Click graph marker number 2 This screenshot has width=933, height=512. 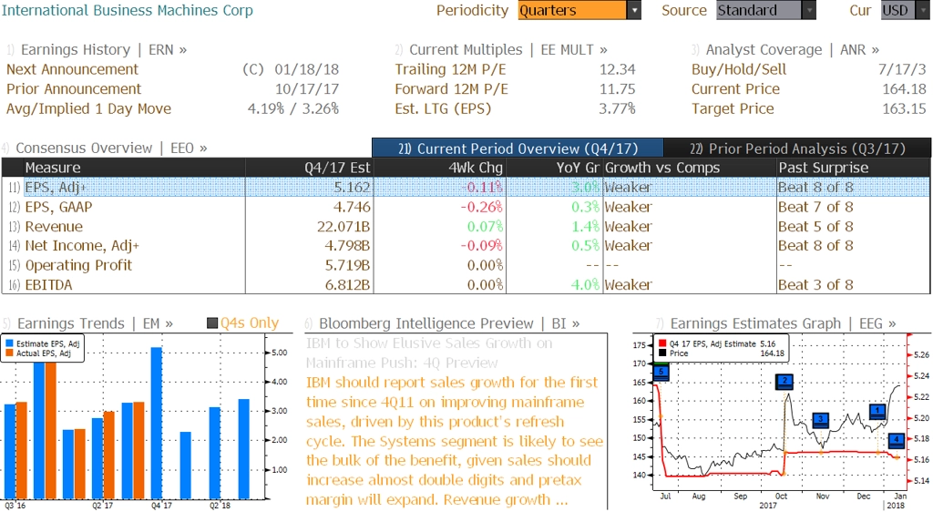coord(784,382)
